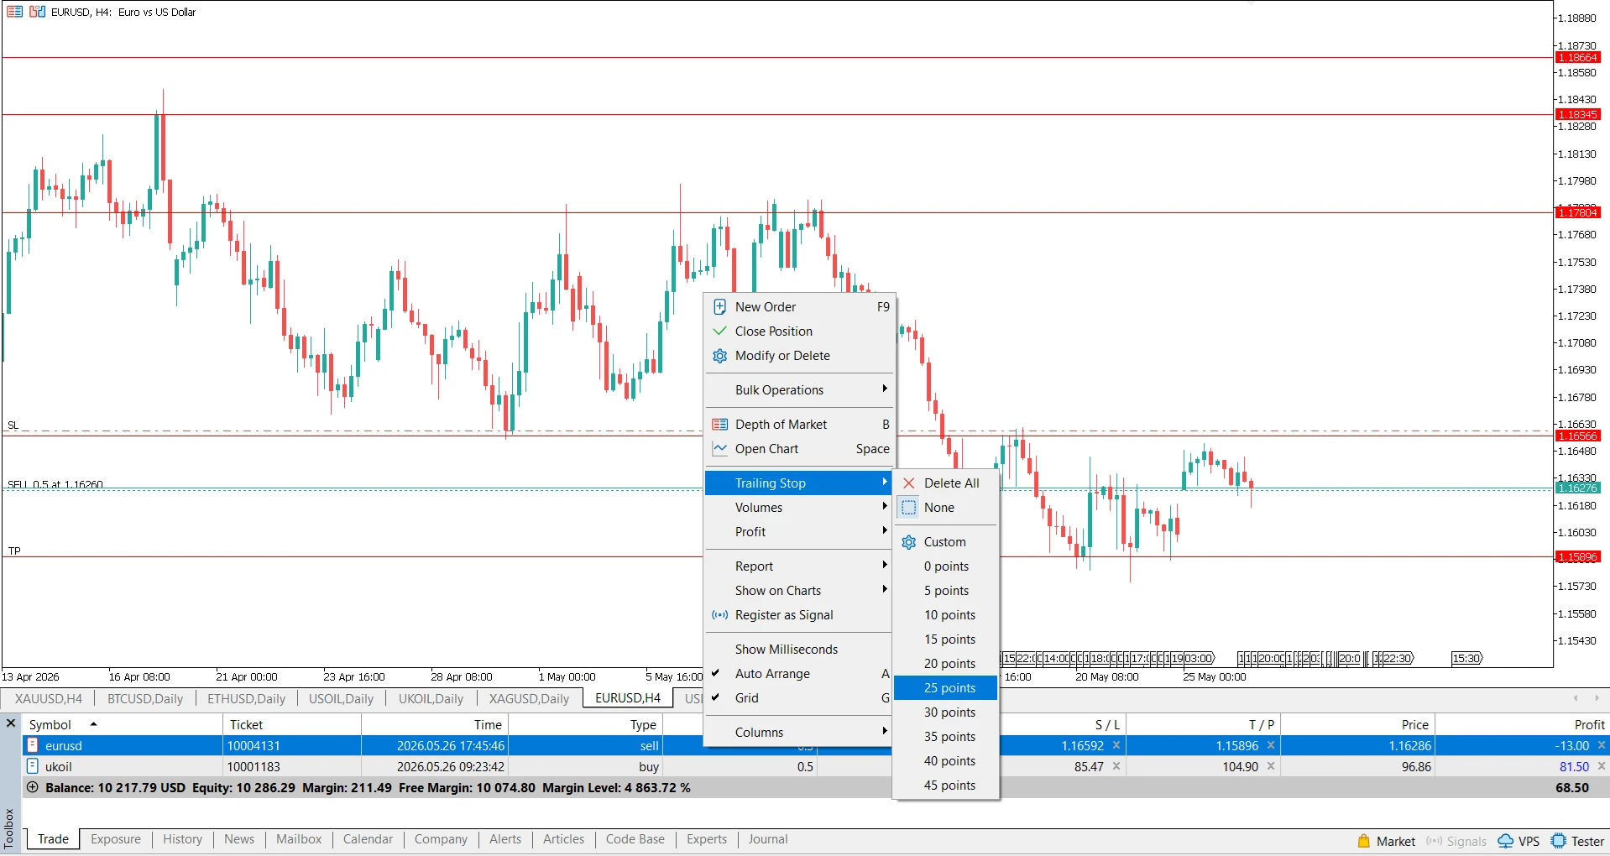Expand Bulk Operations submenu
Image resolution: width=1610 pixels, height=856 pixels.
798,390
